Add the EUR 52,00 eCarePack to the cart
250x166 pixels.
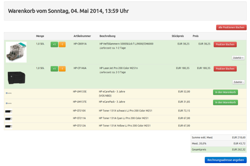point(225,92)
